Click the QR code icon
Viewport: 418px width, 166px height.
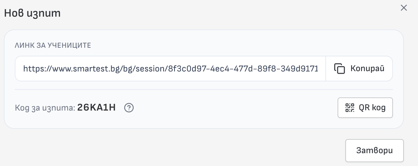[350, 108]
